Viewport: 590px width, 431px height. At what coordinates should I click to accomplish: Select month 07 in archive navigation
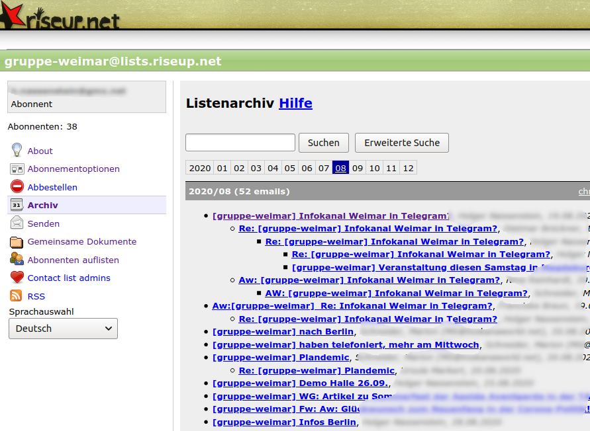pos(323,168)
